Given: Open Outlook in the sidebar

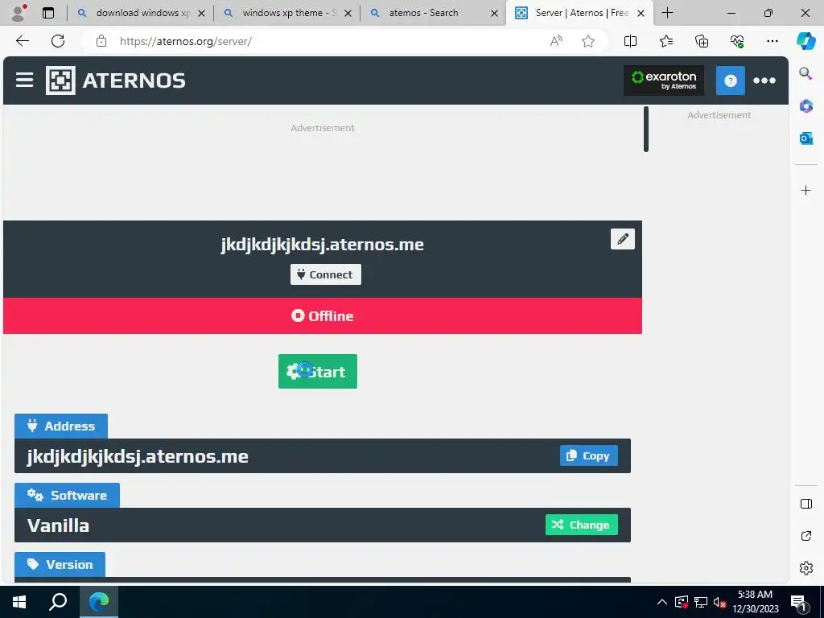Looking at the screenshot, I should pyautogui.click(x=805, y=138).
